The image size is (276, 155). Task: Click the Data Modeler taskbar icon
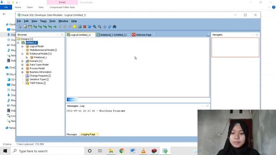tap(165, 151)
